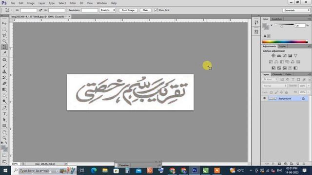Select the Quick Selection tool

coord(4,41)
